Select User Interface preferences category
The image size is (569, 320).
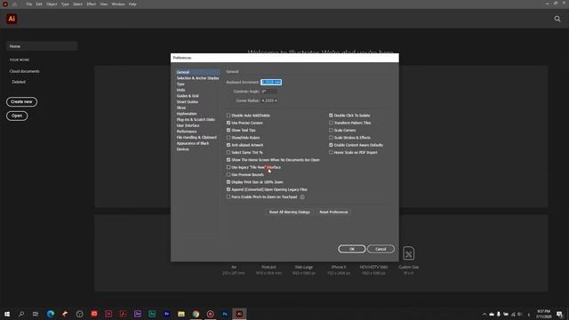(188, 125)
